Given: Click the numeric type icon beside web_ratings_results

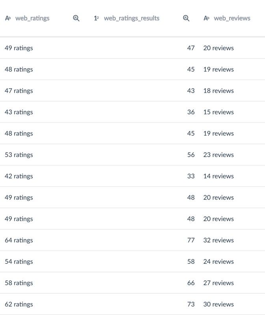Looking at the screenshot, I should tap(96, 18).
